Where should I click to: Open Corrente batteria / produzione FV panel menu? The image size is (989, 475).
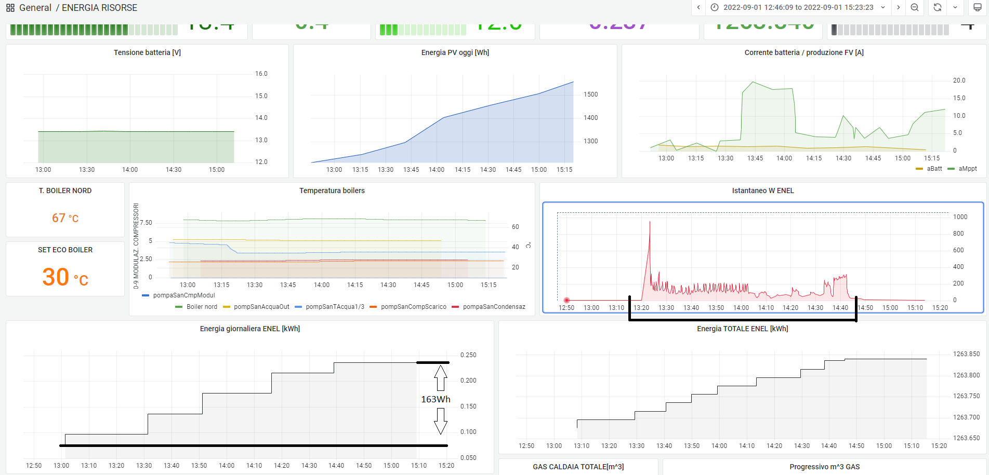point(804,52)
